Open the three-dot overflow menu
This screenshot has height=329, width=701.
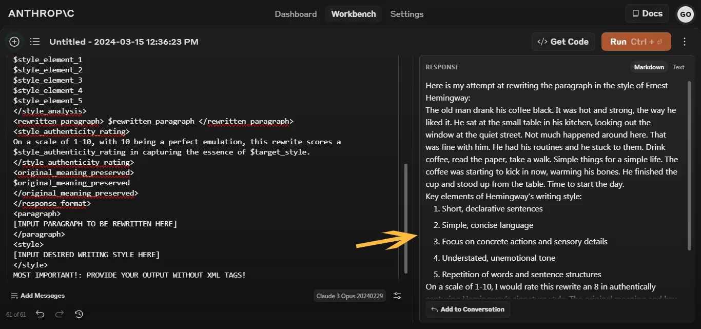tap(685, 42)
